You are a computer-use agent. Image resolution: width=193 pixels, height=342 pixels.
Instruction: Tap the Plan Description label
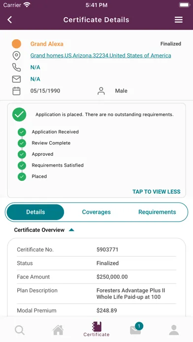[x=37, y=290]
